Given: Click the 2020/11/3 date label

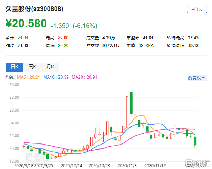Looking at the screenshot, I should [127, 166].
